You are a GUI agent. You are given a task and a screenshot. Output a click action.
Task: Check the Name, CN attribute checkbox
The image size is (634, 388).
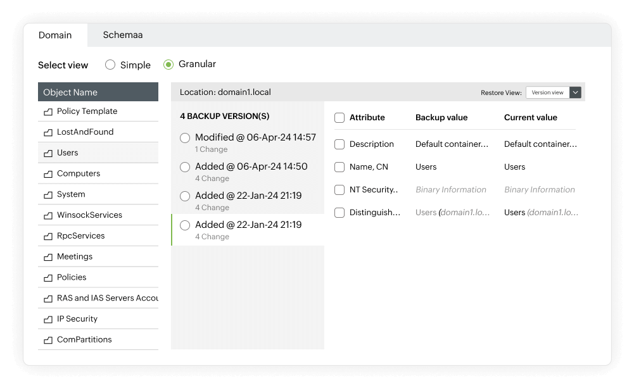[x=339, y=166]
